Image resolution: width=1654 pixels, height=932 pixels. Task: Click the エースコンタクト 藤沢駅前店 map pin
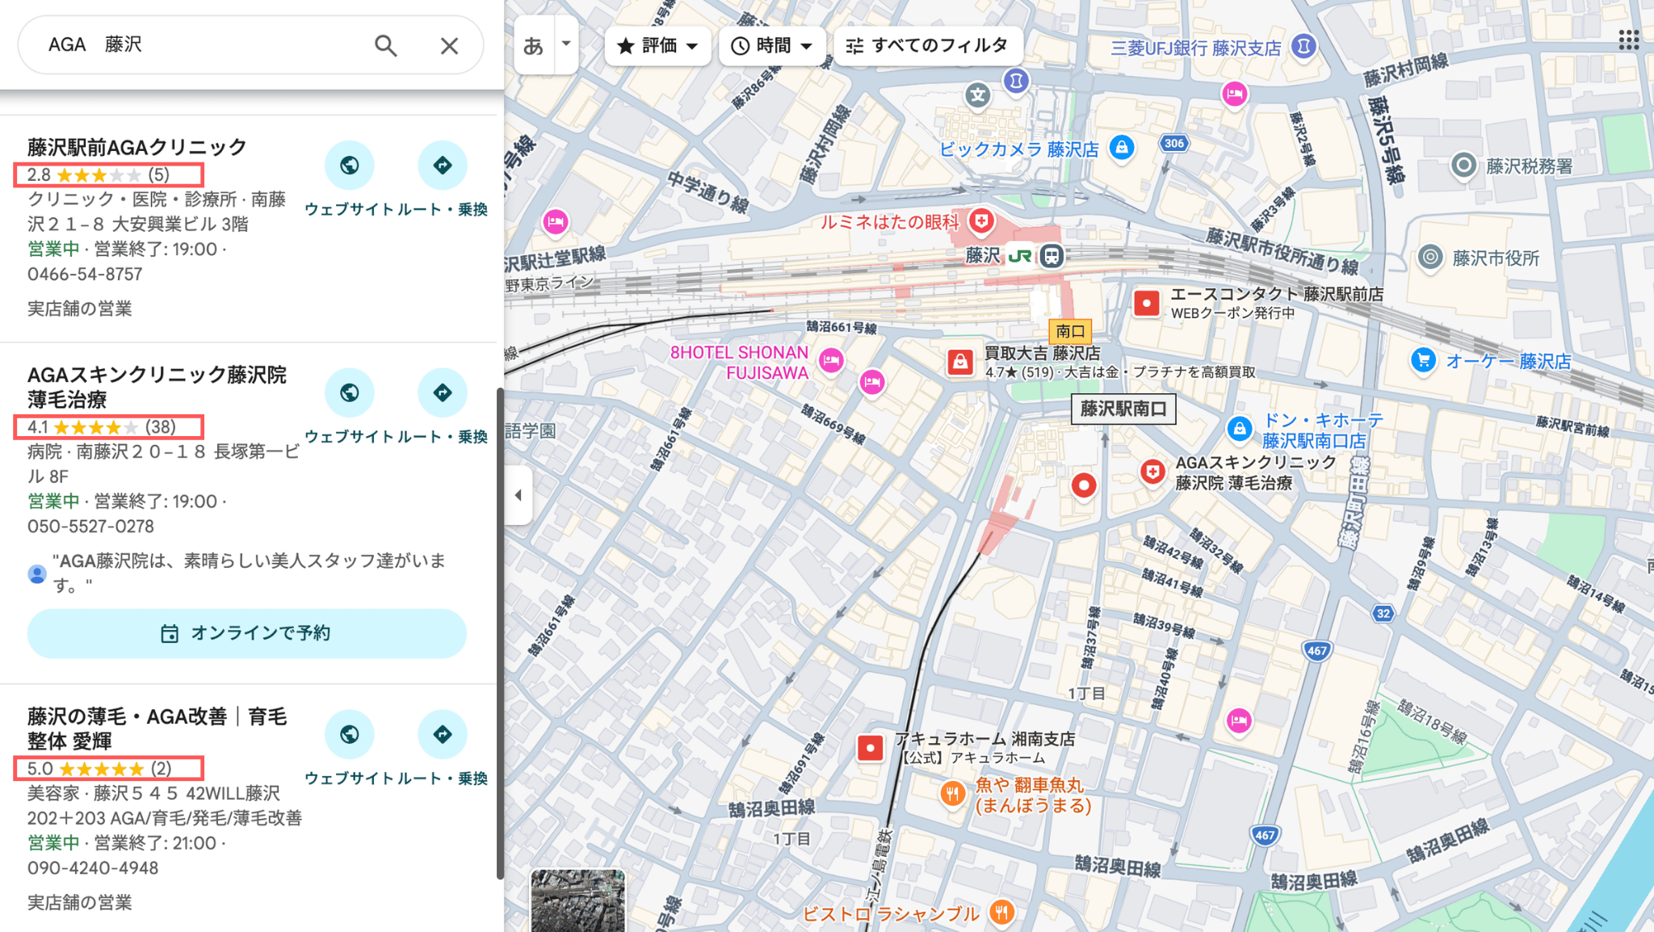pyautogui.click(x=1146, y=304)
